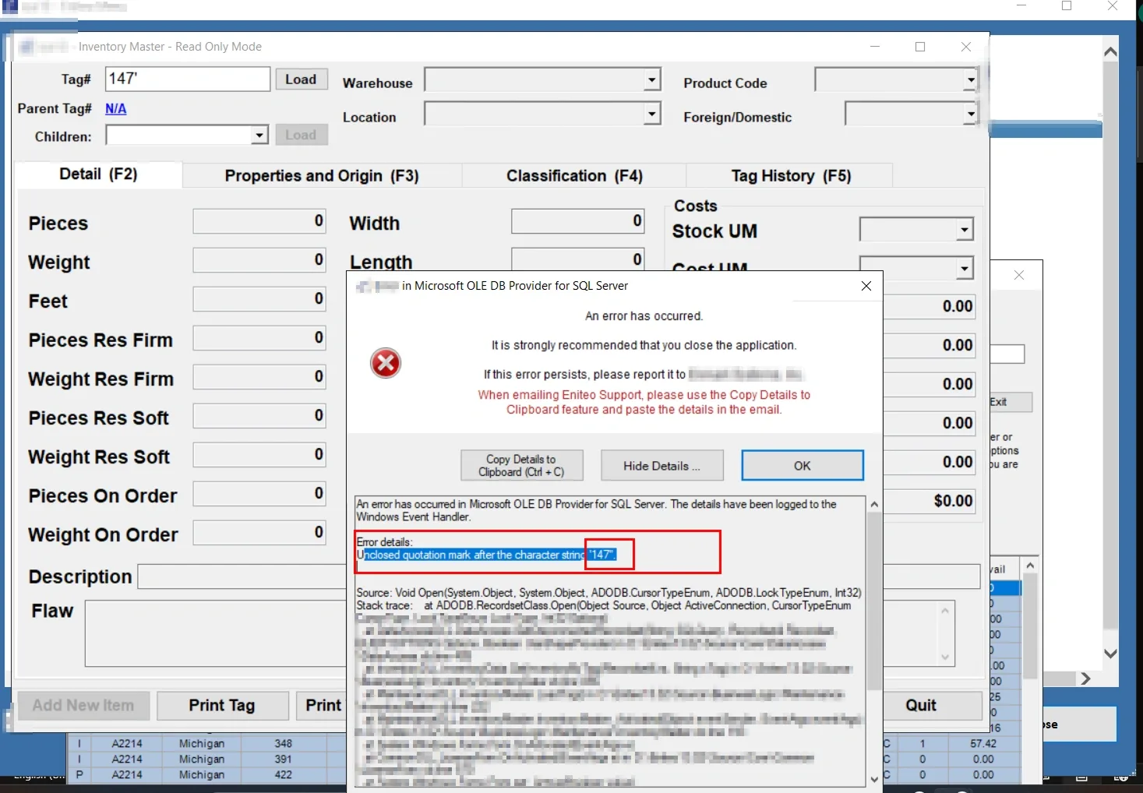This screenshot has width=1143, height=793.
Task: Close the OLE DB error dialog
Action: [866, 286]
